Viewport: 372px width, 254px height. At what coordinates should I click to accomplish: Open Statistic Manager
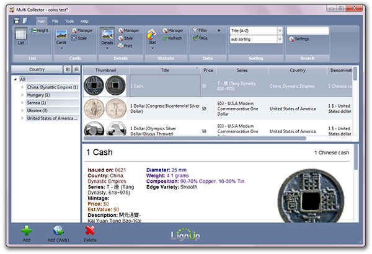[x=173, y=30]
